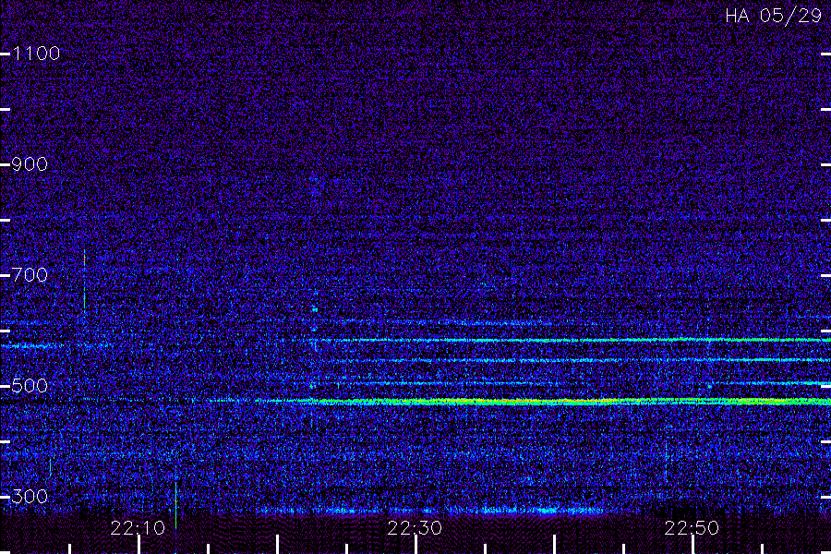Click the 22:50 time axis label
Viewport: 831px width, 554px height.
pos(692,528)
